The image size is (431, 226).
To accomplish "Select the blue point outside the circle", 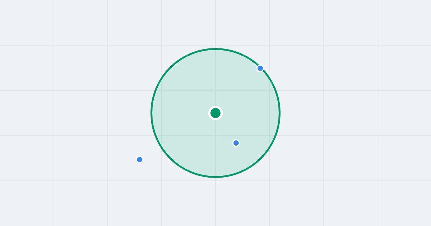I will [140, 159].
